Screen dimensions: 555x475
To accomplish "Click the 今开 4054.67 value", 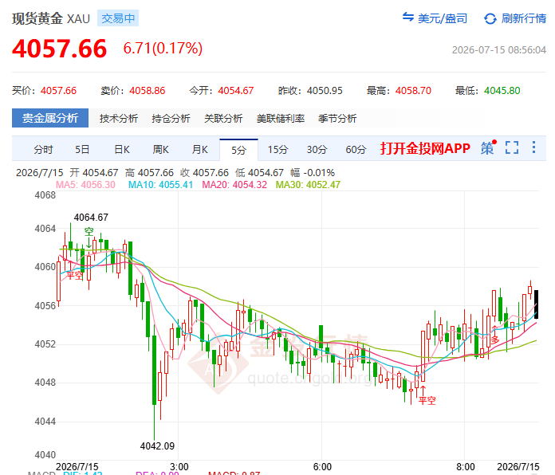I will (236, 91).
